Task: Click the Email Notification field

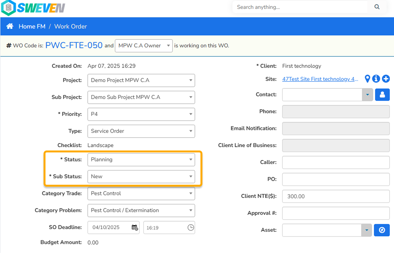Action: 336,129
